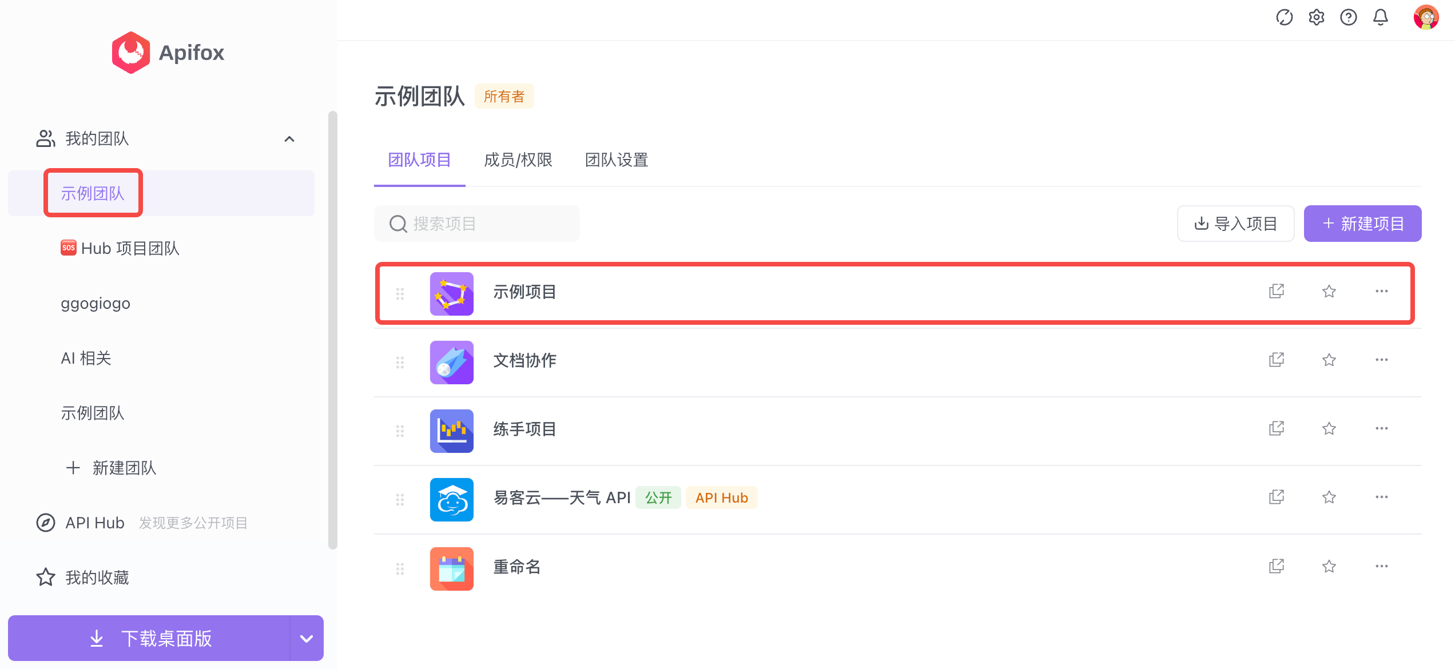
Task: Open more options menu for 练手项目
Action: point(1381,429)
